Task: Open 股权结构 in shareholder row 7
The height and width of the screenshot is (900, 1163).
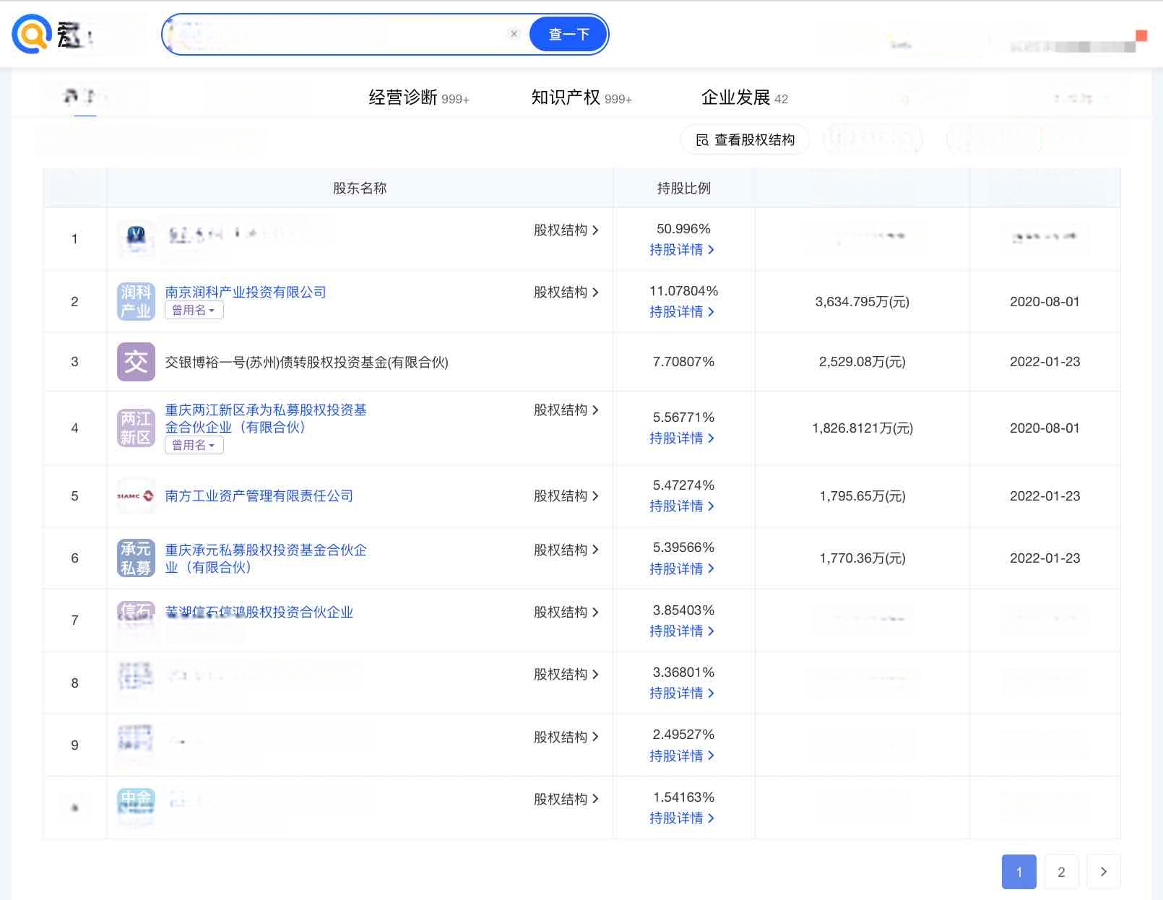Action: click(566, 612)
